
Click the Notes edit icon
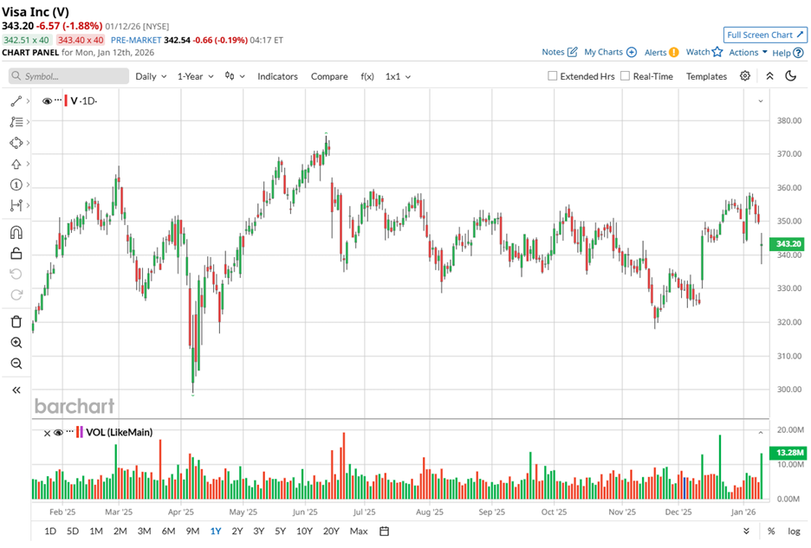(572, 52)
